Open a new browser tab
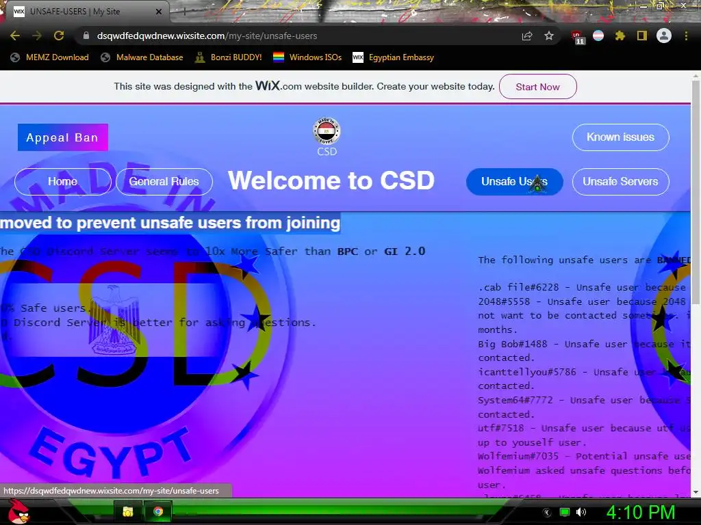The image size is (701, 525). coord(184,12)
